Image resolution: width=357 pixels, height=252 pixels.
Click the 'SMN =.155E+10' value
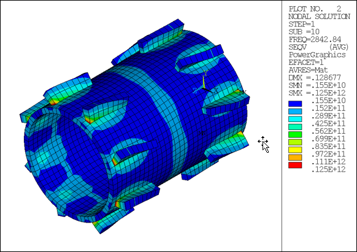click(x=317, y=85)
